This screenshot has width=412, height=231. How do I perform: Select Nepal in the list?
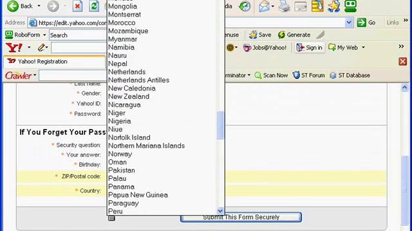pyautogui.click(x=118, y=64)
